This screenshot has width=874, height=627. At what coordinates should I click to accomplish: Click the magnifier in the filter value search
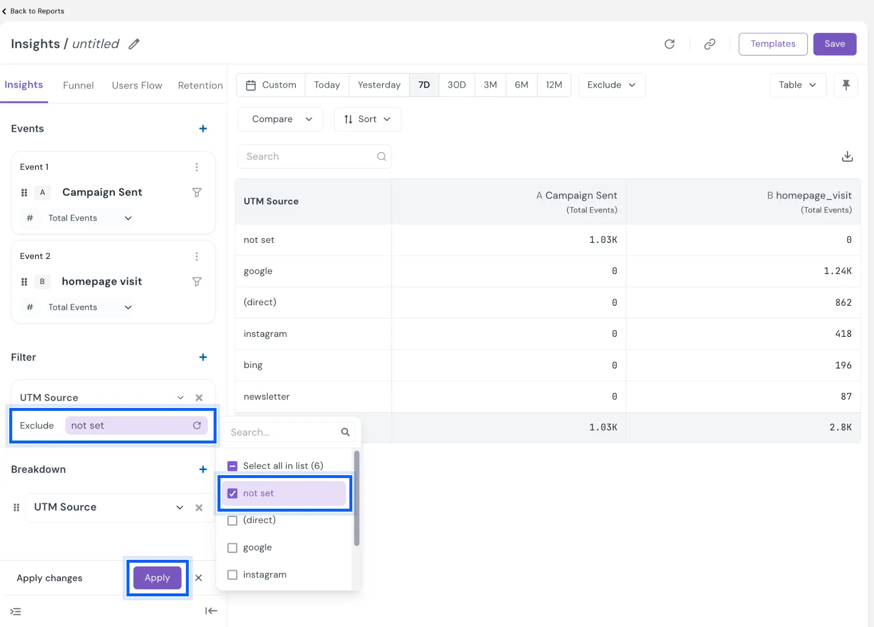pyautogui.click(x=346, y=432)
